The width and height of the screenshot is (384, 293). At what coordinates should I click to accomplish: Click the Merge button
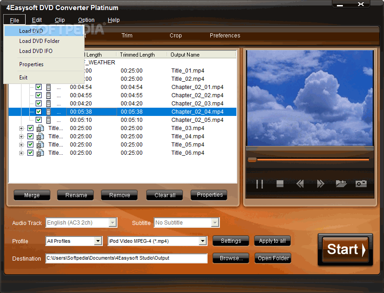[32, 195]
